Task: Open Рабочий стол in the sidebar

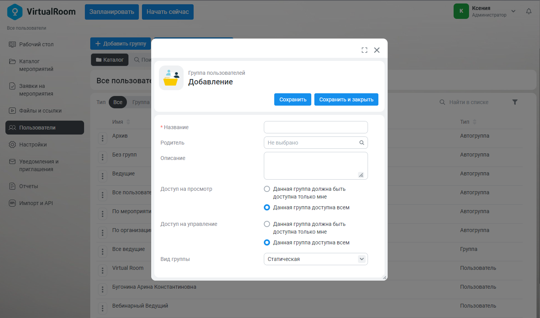Action: pos(45,44)
